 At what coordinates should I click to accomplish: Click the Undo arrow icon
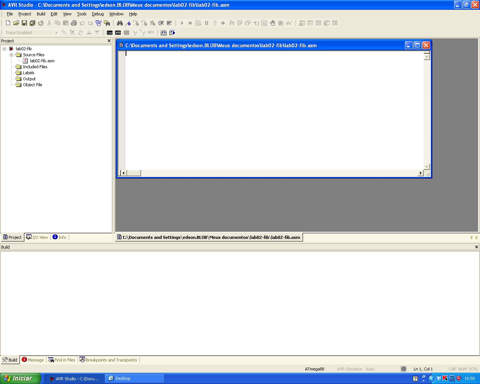pos(82,23)
